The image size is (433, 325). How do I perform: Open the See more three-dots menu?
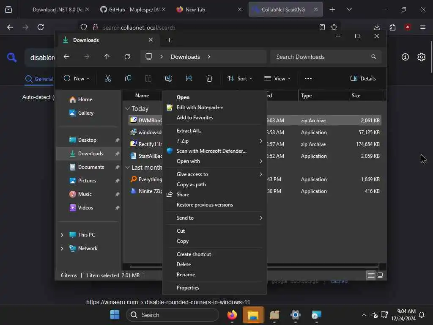(308, 78)
